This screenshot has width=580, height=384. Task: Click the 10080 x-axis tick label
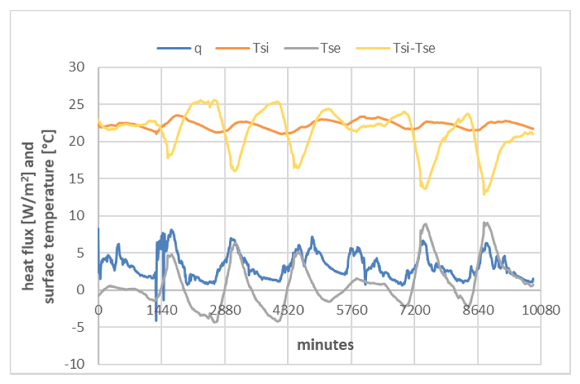(541, 311)
